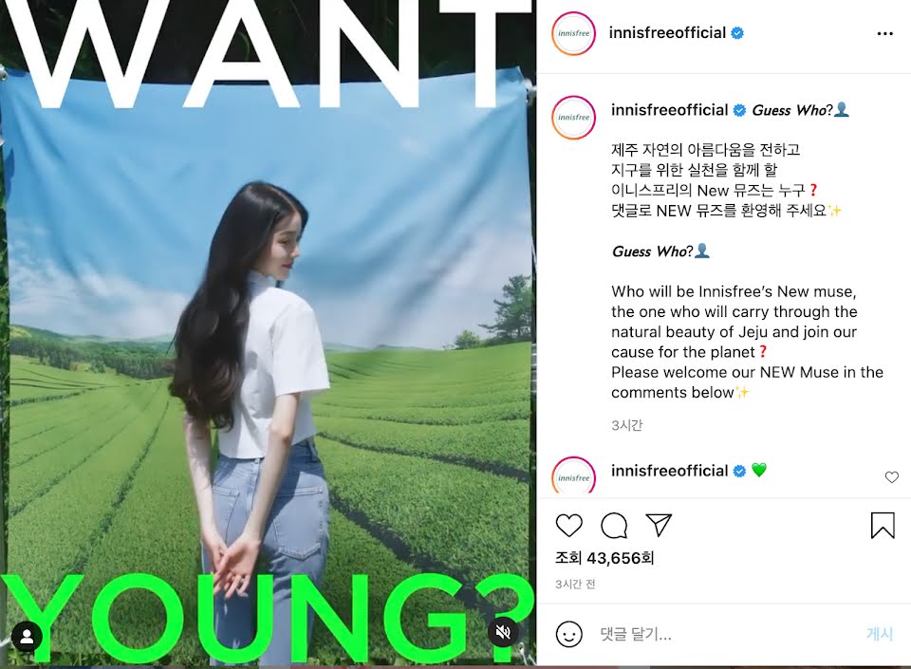This screenshot has height=669, width=911.
Task: Open the three-dot more options menu
Action: (x=884, y=33)
